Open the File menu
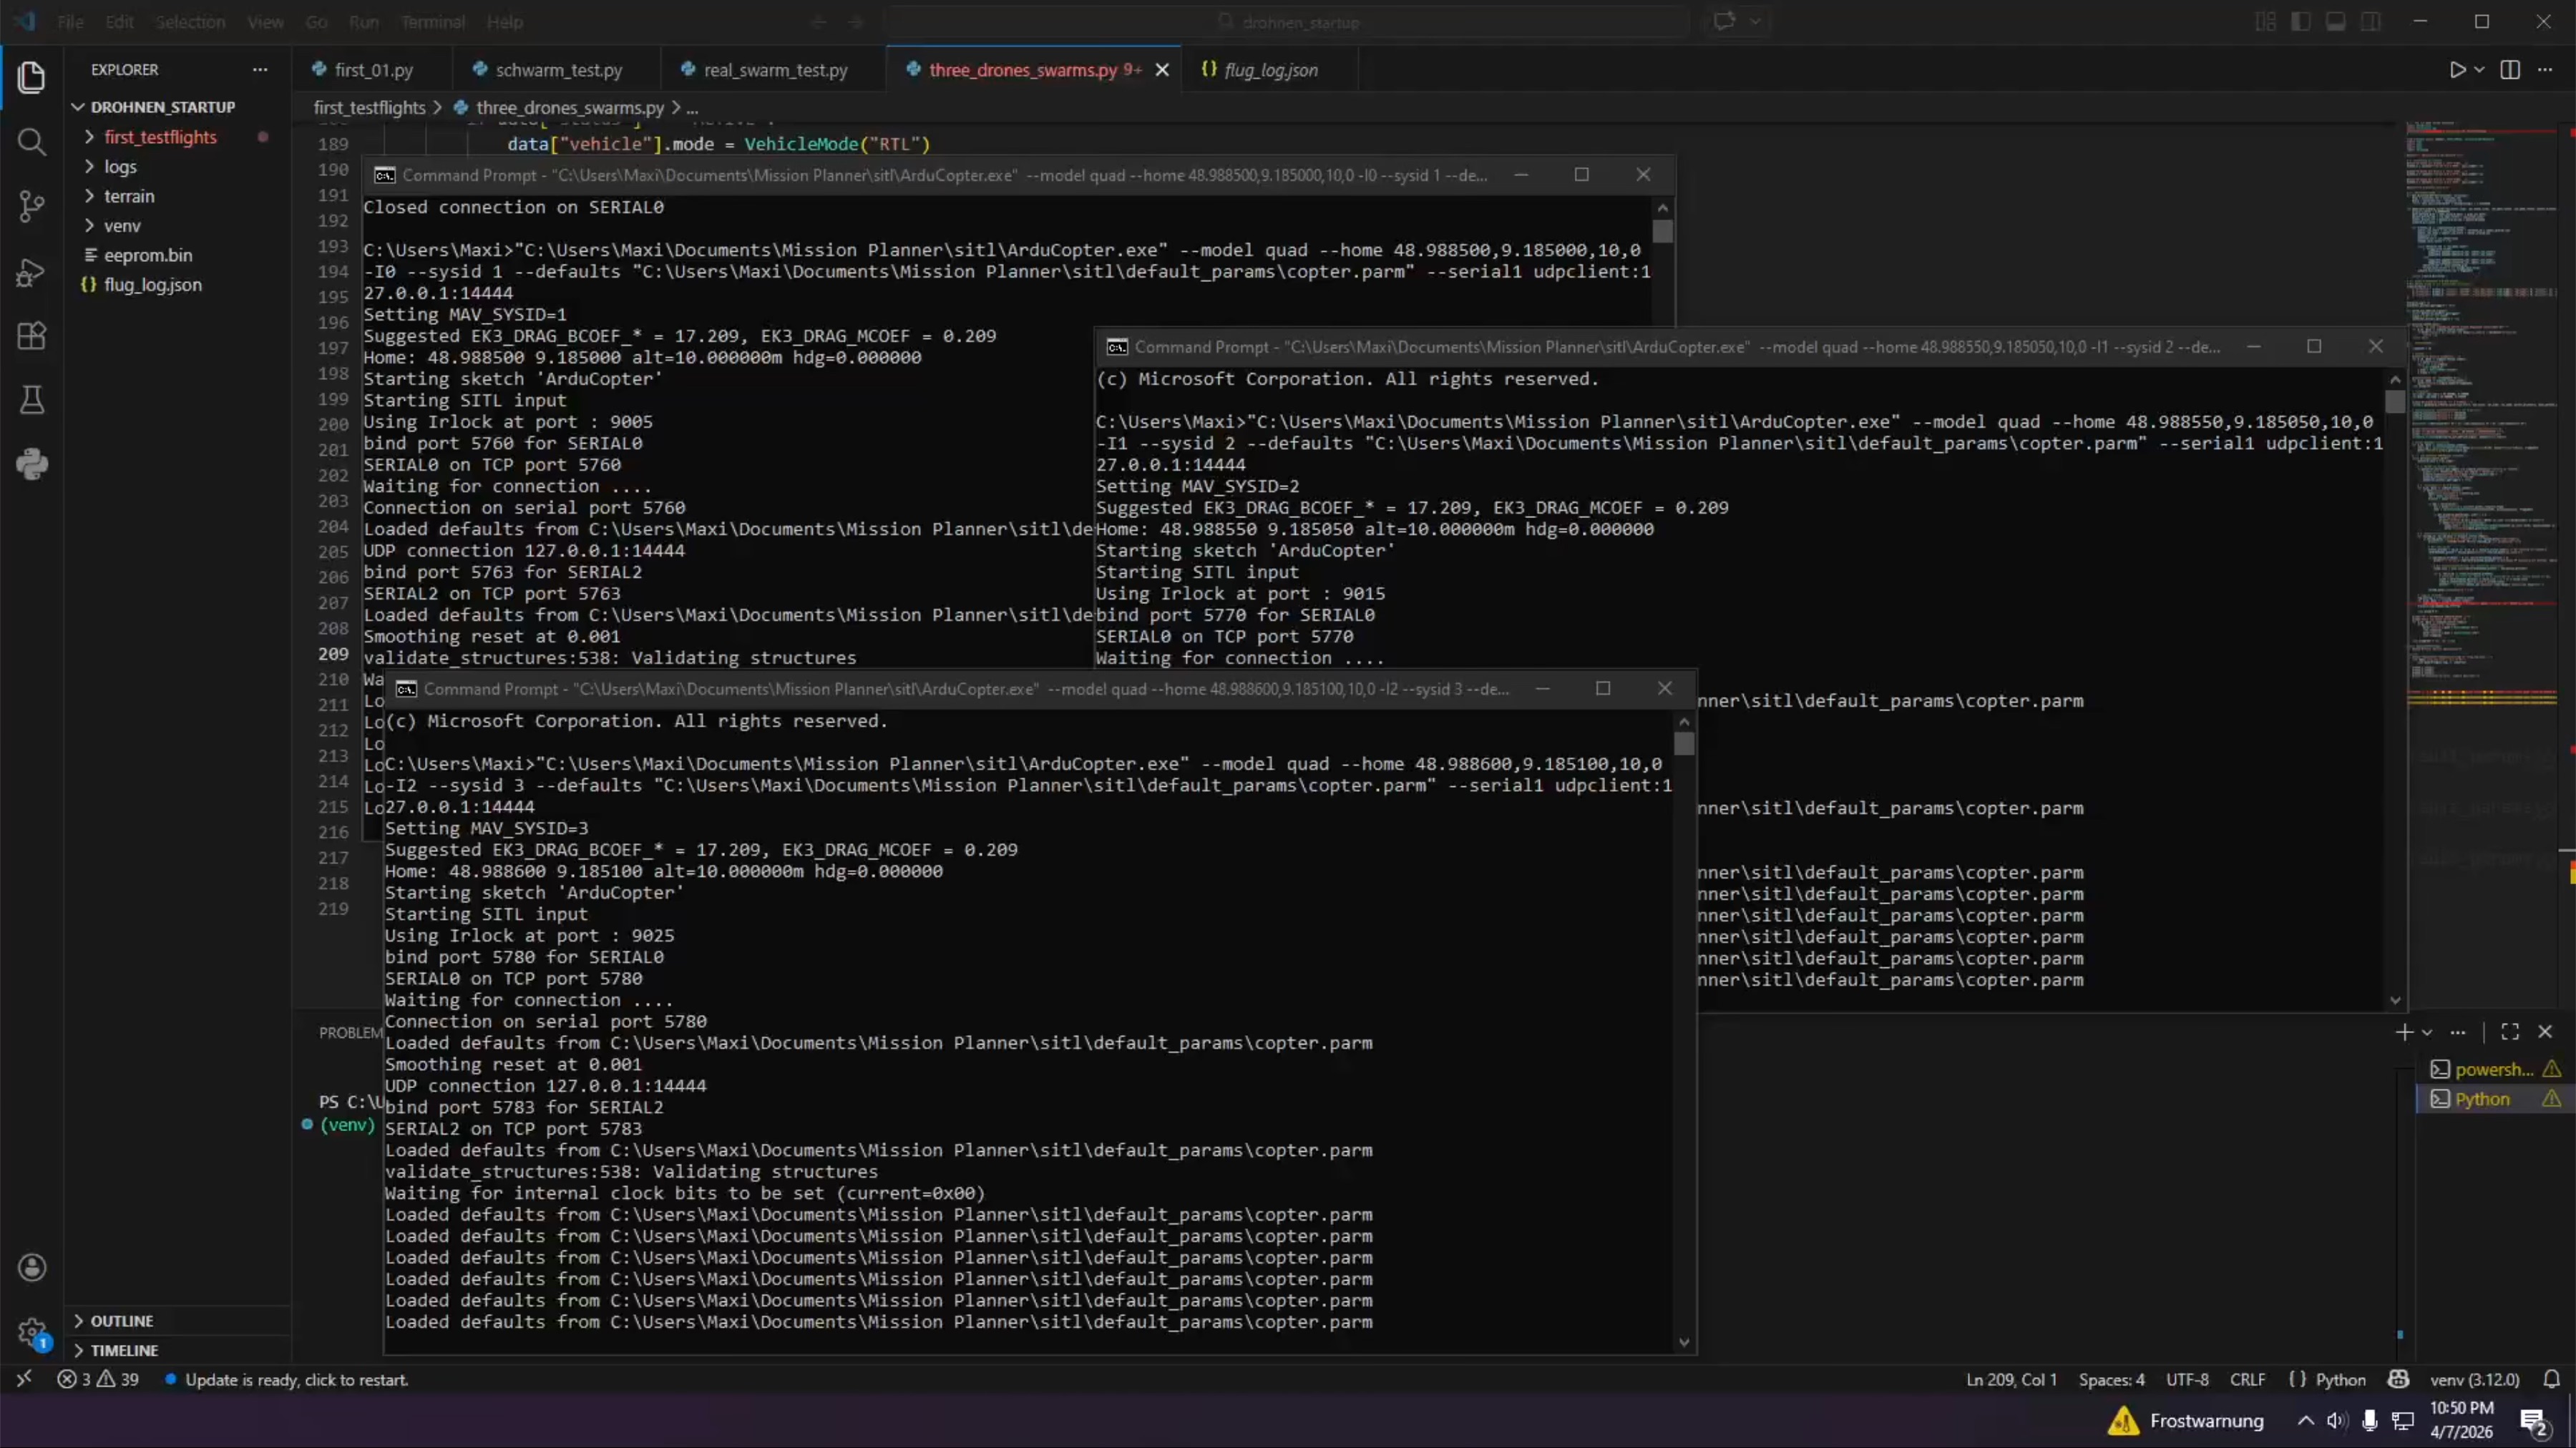The image size is (2576, 1448). click(x=70, y=22)
